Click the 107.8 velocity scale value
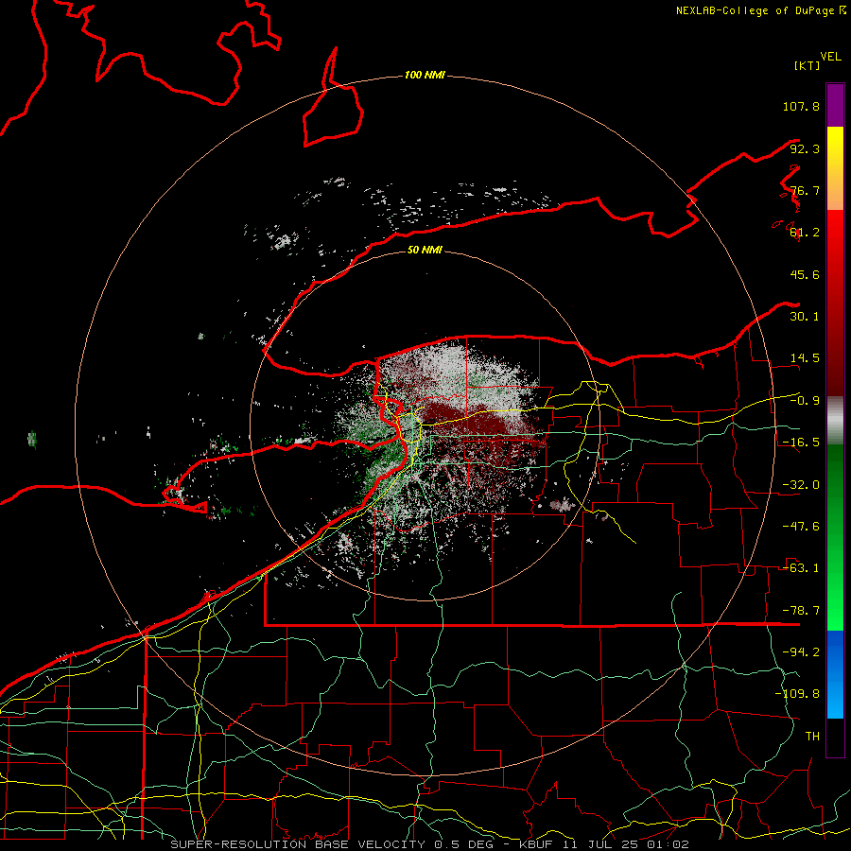The image size is (851, 851). coord(801,106)
